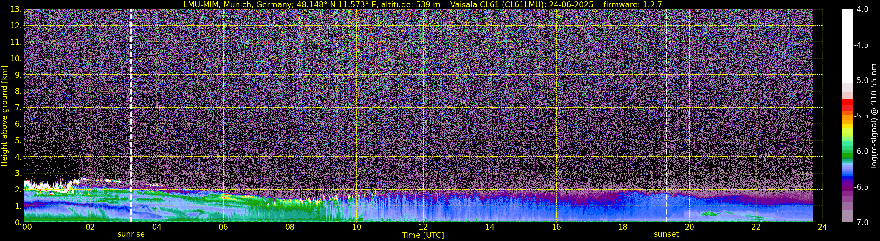Click the '7.' tick label on the height axis
The width and height of the screenshot is (880, 241).
tap(18, 108)
